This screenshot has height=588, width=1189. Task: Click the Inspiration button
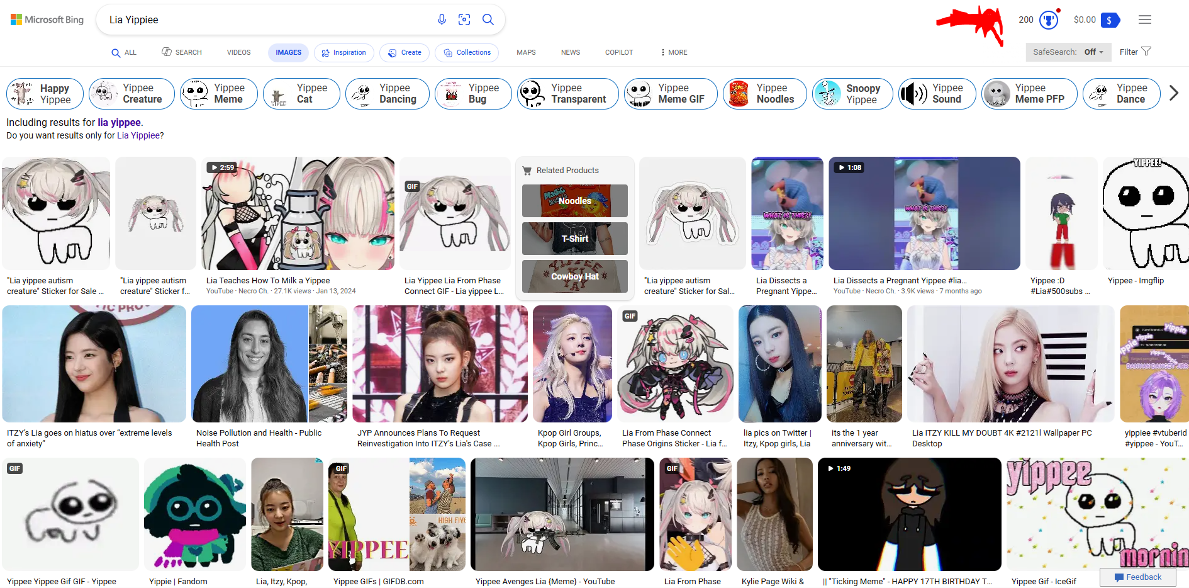pos(344,52)
